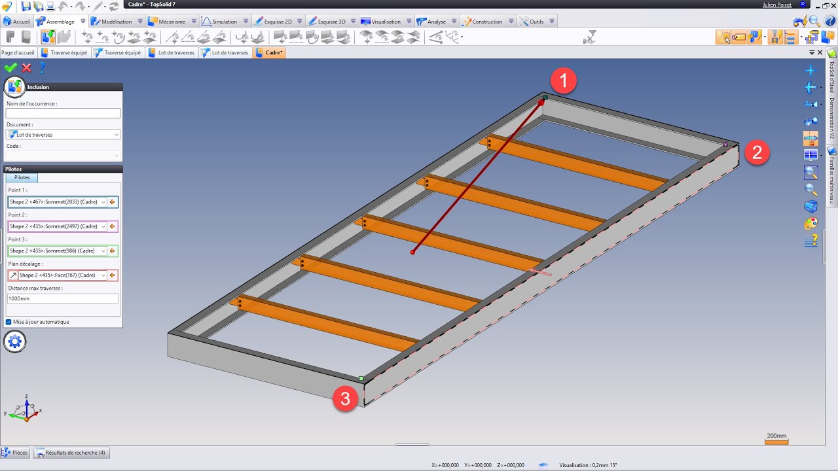
Task: Click the Redo arrow icon
Action: point(81,6)
